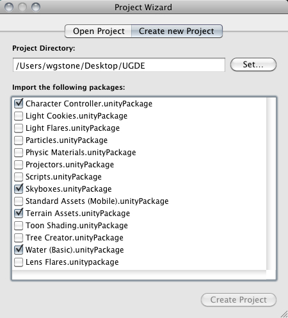Click the window resize grip corner
This screenshot has height=318, width=288.
(x=284, y=314)
